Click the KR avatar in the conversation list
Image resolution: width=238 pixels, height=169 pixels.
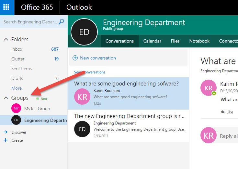tap(82, 97)
